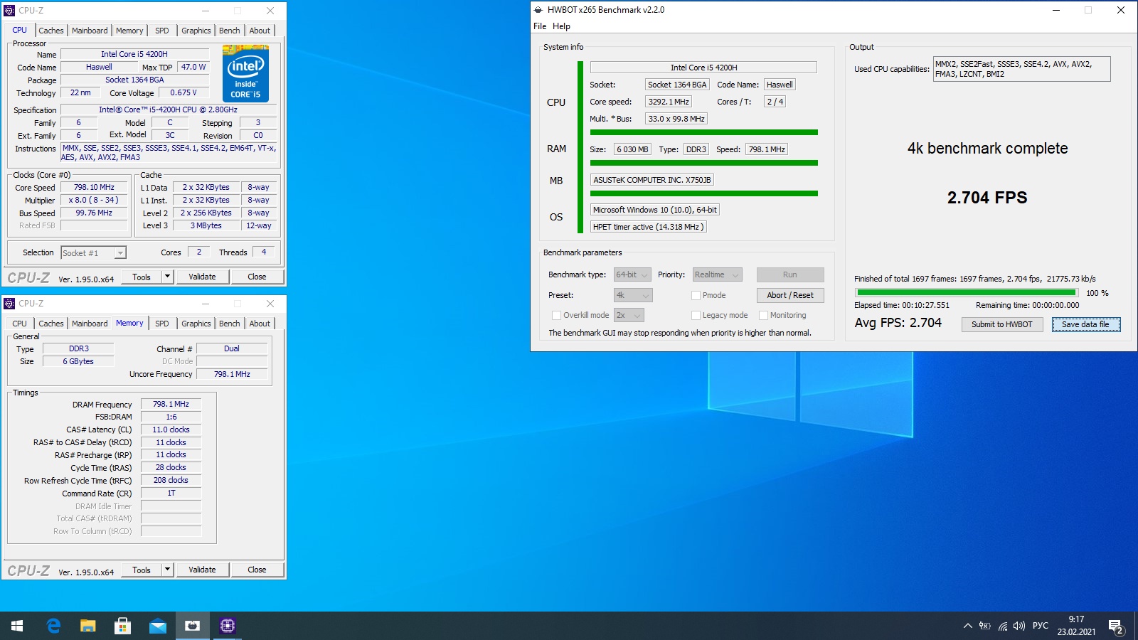This screenshot has height=640, width=1138.
Task: Launch Microsoft Edge from the taskbar
Action: pyautogui.click(x=53, y=626)
